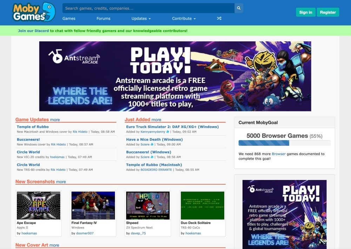
Task: Click the MobyGames logo
Action: [34, 12]
